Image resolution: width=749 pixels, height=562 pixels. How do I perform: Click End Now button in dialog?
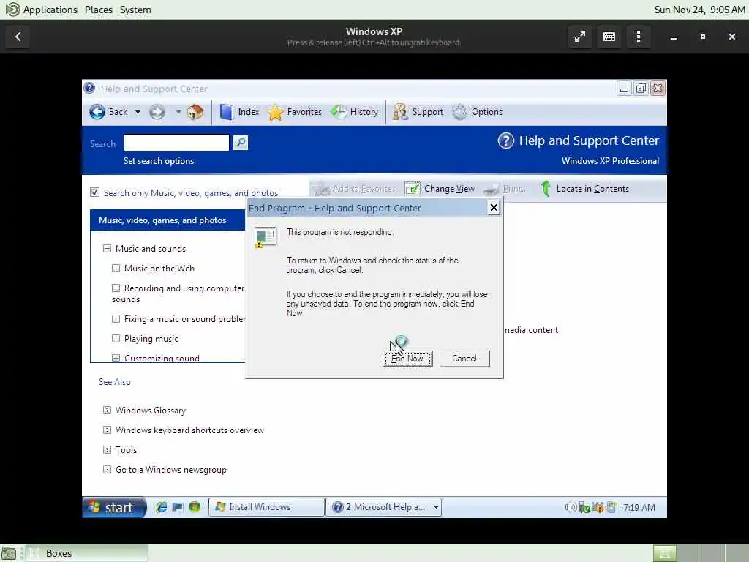[x=407, y=359]
